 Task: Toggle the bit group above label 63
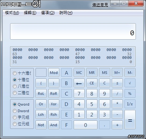pyautogui.click(x=17, y=50)
